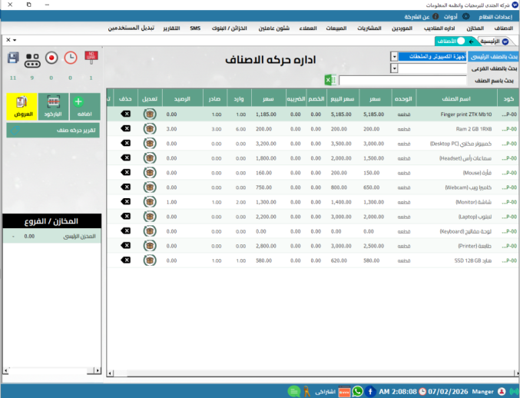Click edit icon for Ram 2 GB row
Viewport: 520px width, 398px height.
tap(150, 128)
